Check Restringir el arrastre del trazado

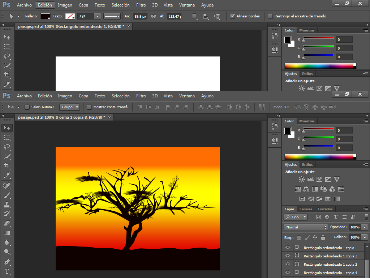(270, 16)
